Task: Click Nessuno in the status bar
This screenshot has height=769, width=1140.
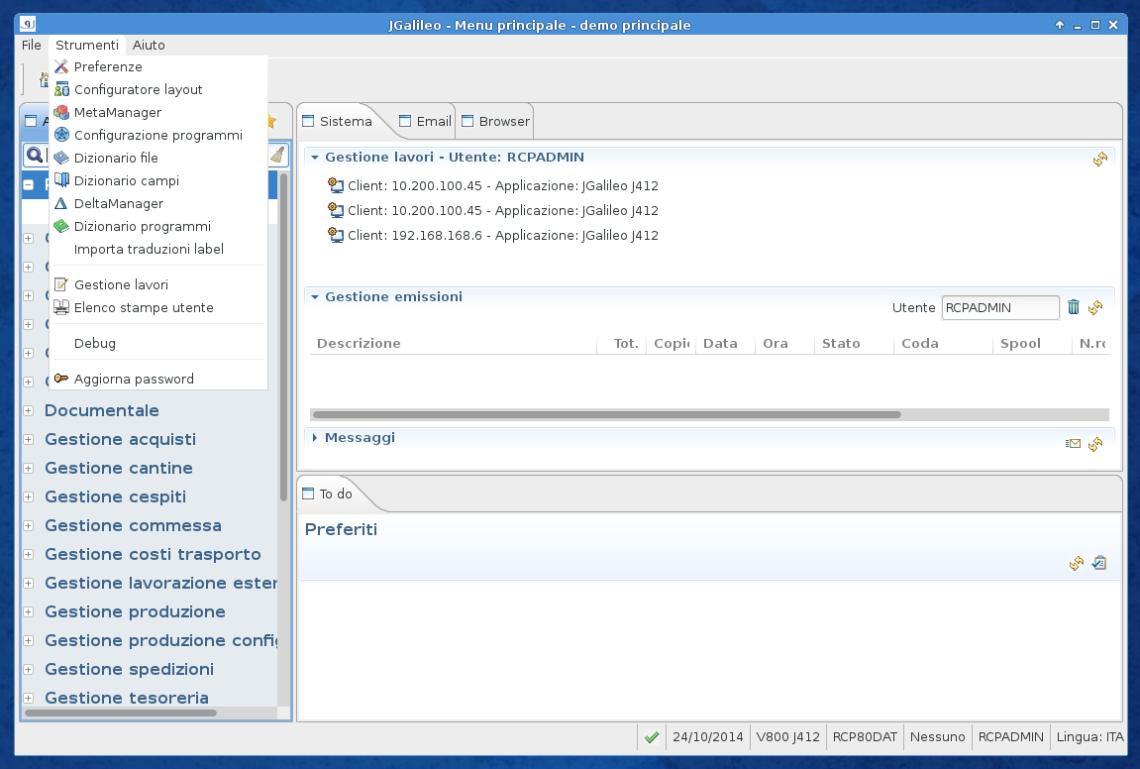Action: point(937,737)
